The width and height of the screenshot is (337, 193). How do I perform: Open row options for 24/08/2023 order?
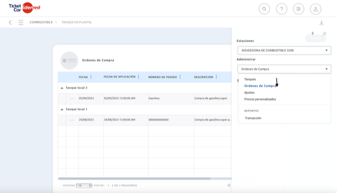[72, 120]
